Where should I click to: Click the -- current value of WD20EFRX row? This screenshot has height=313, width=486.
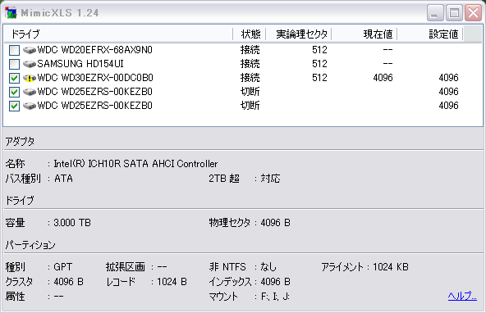click(387, 50)
